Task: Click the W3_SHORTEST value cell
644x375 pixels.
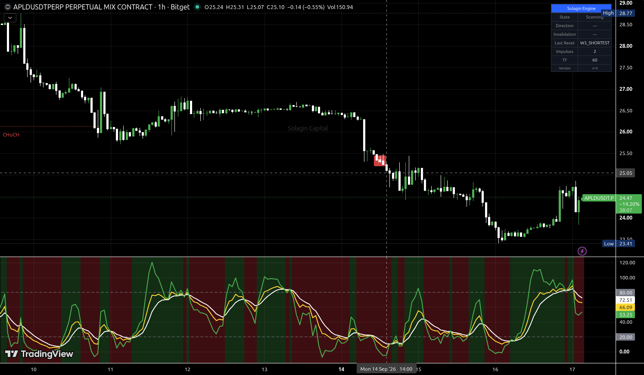Action: (594, 43)
